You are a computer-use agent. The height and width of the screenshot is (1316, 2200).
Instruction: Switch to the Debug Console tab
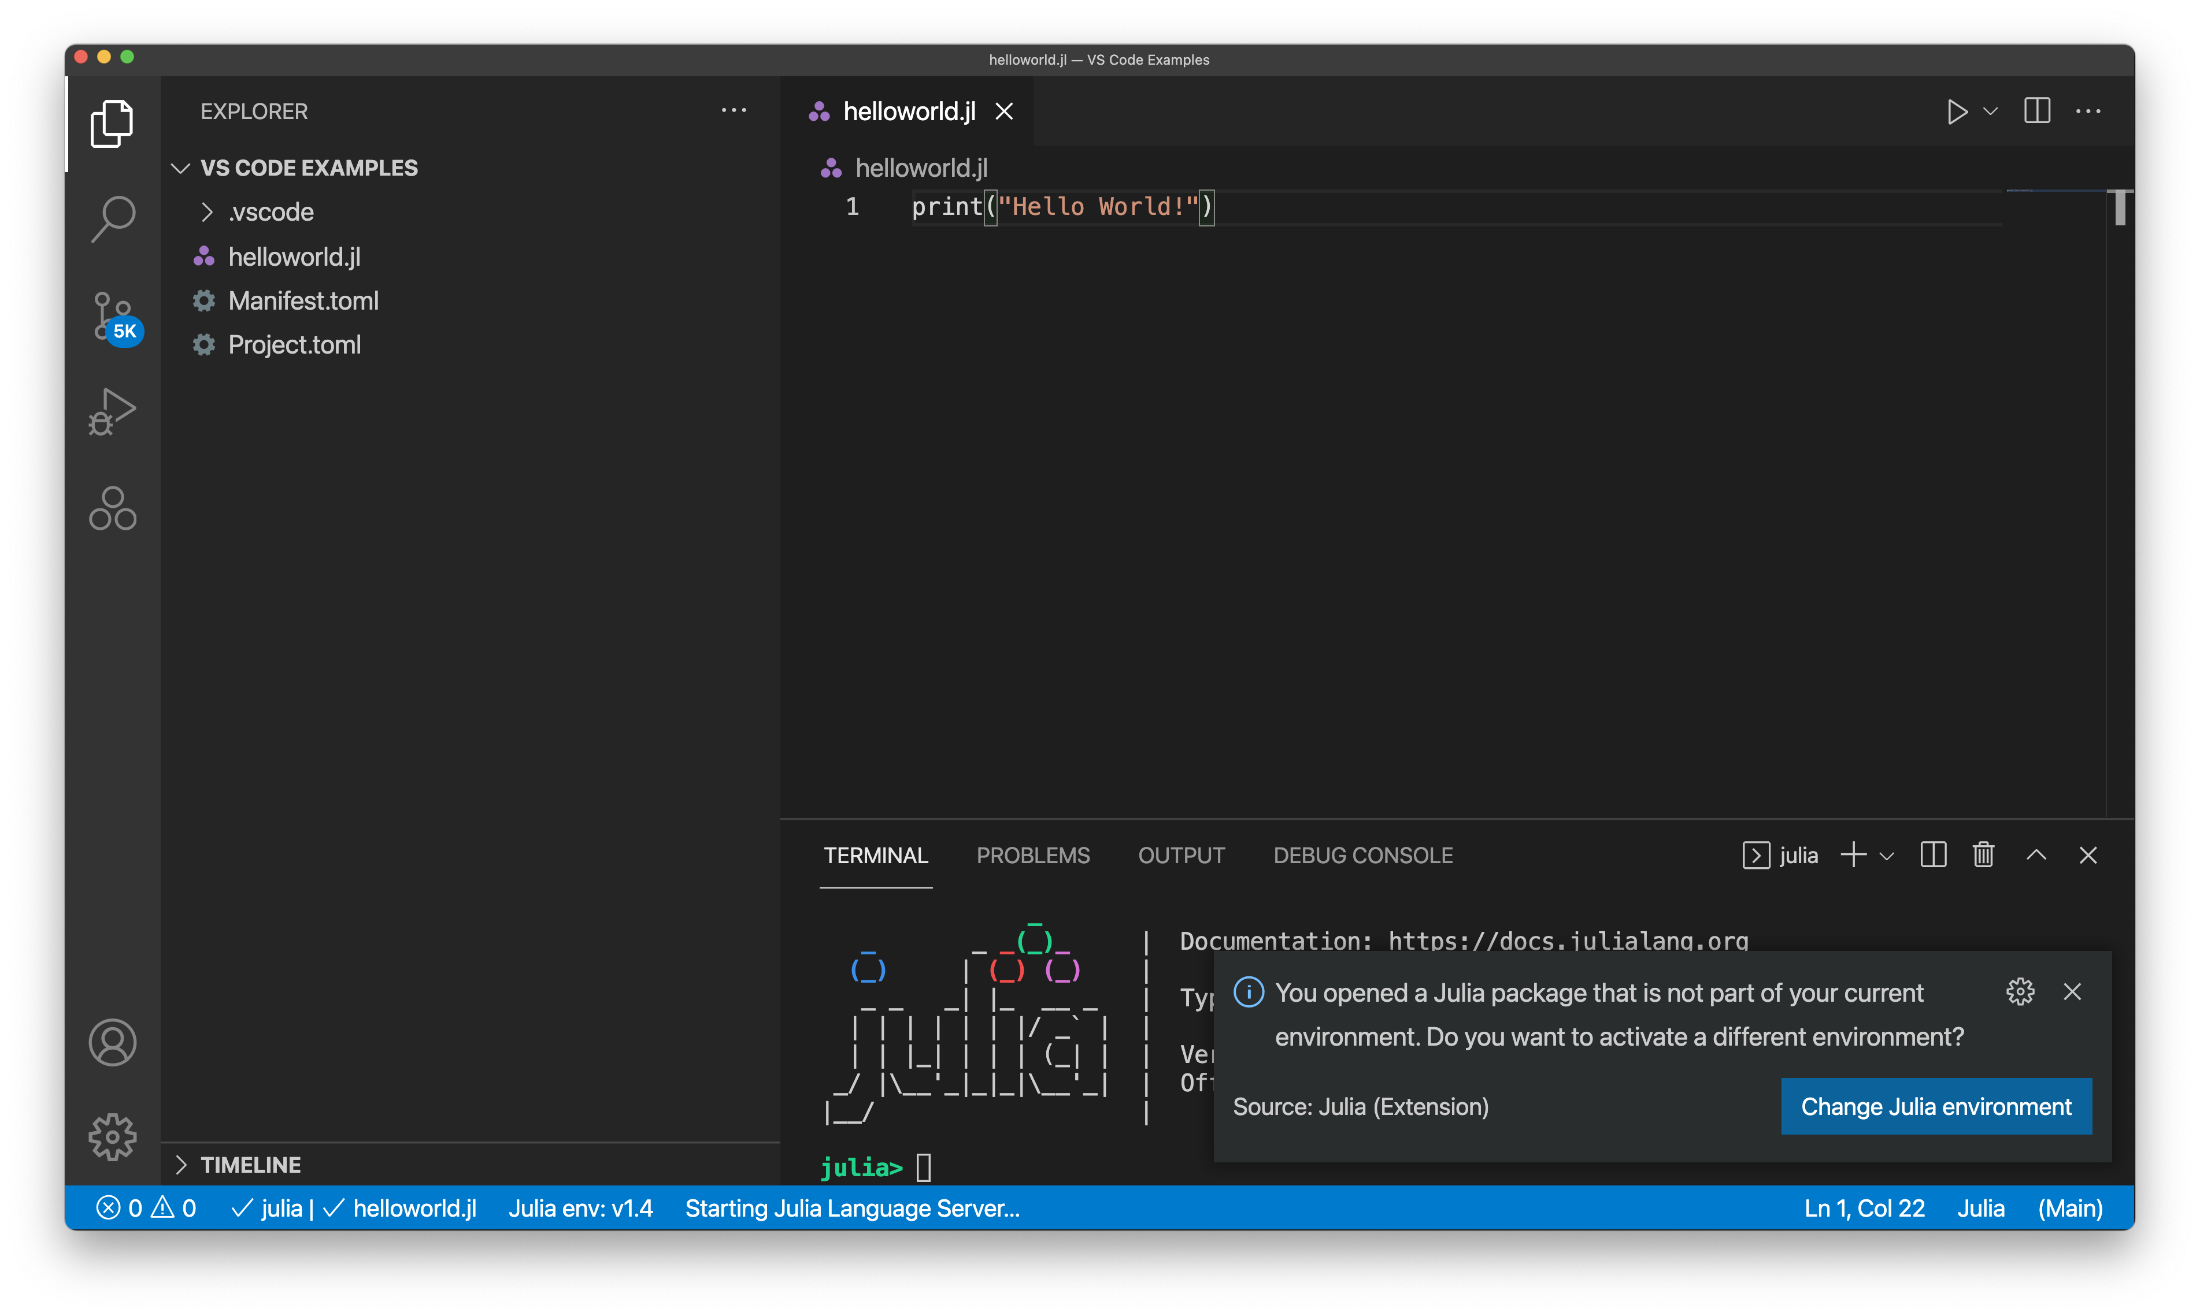coord(1362,856)
